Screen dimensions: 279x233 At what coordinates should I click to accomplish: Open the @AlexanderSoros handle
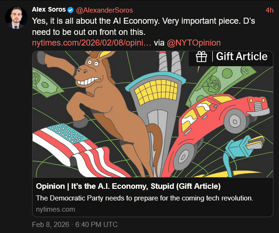click(x=105, y=10)
